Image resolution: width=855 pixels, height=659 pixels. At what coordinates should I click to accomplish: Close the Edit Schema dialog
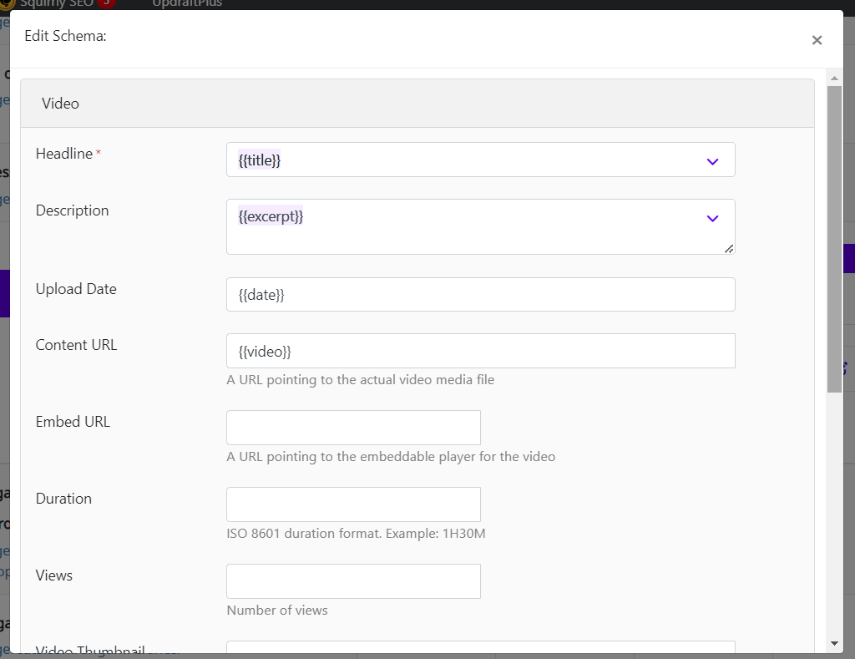(x=817, y=40)
